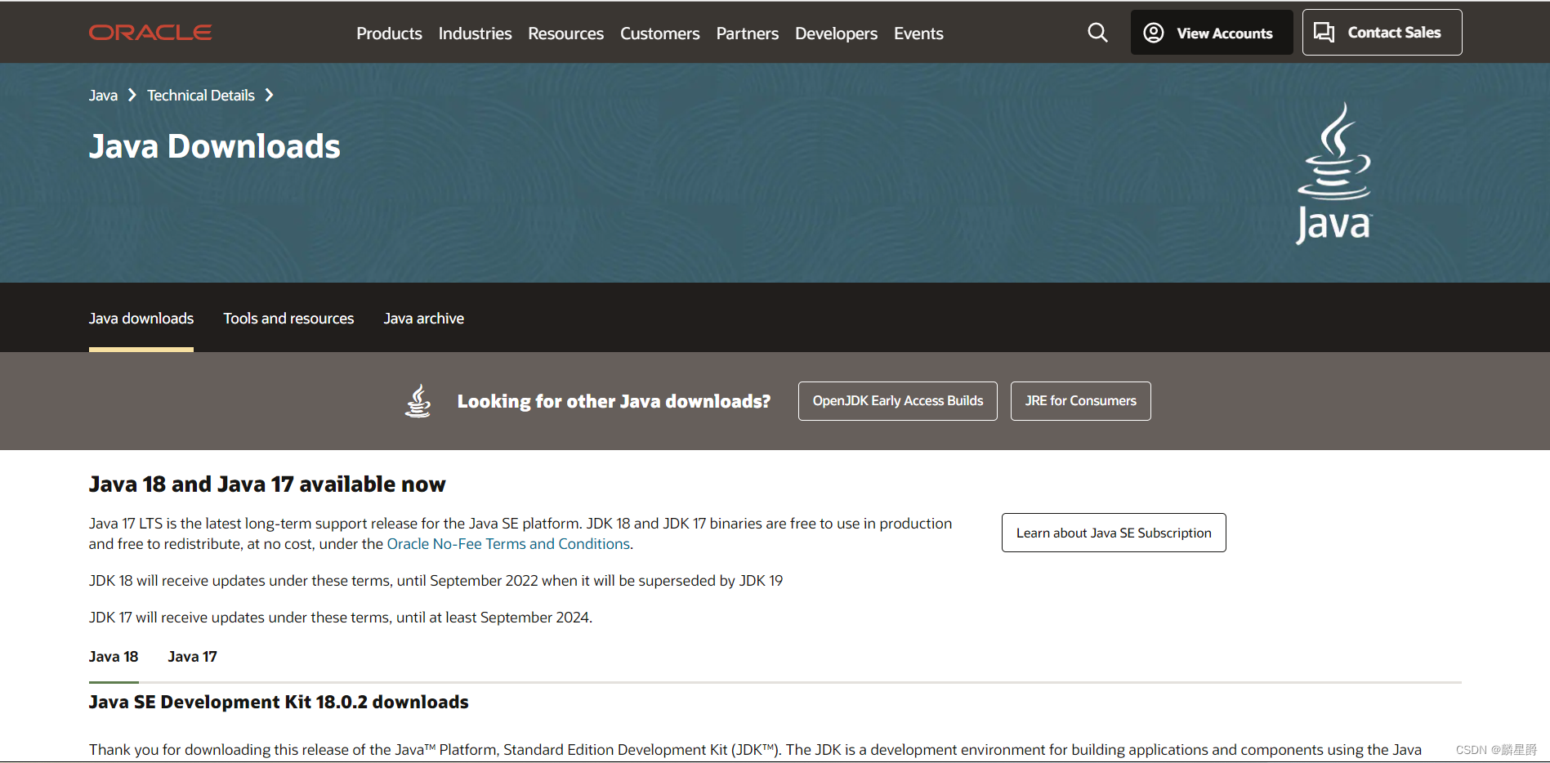Open the Customers menu

(659, 33)
